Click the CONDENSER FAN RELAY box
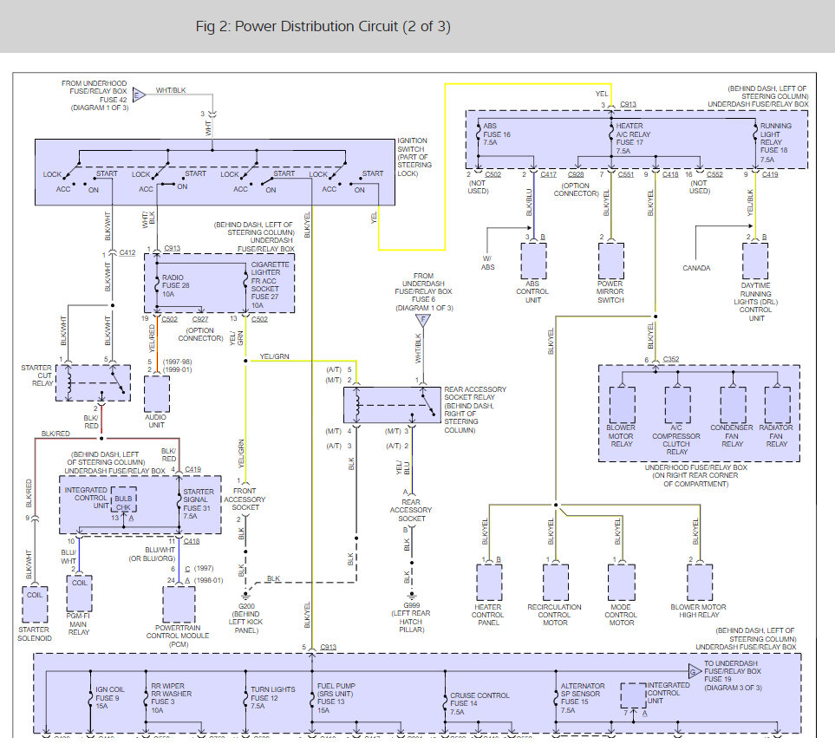Screen dimensions: 835x744 tap(734, 405)
